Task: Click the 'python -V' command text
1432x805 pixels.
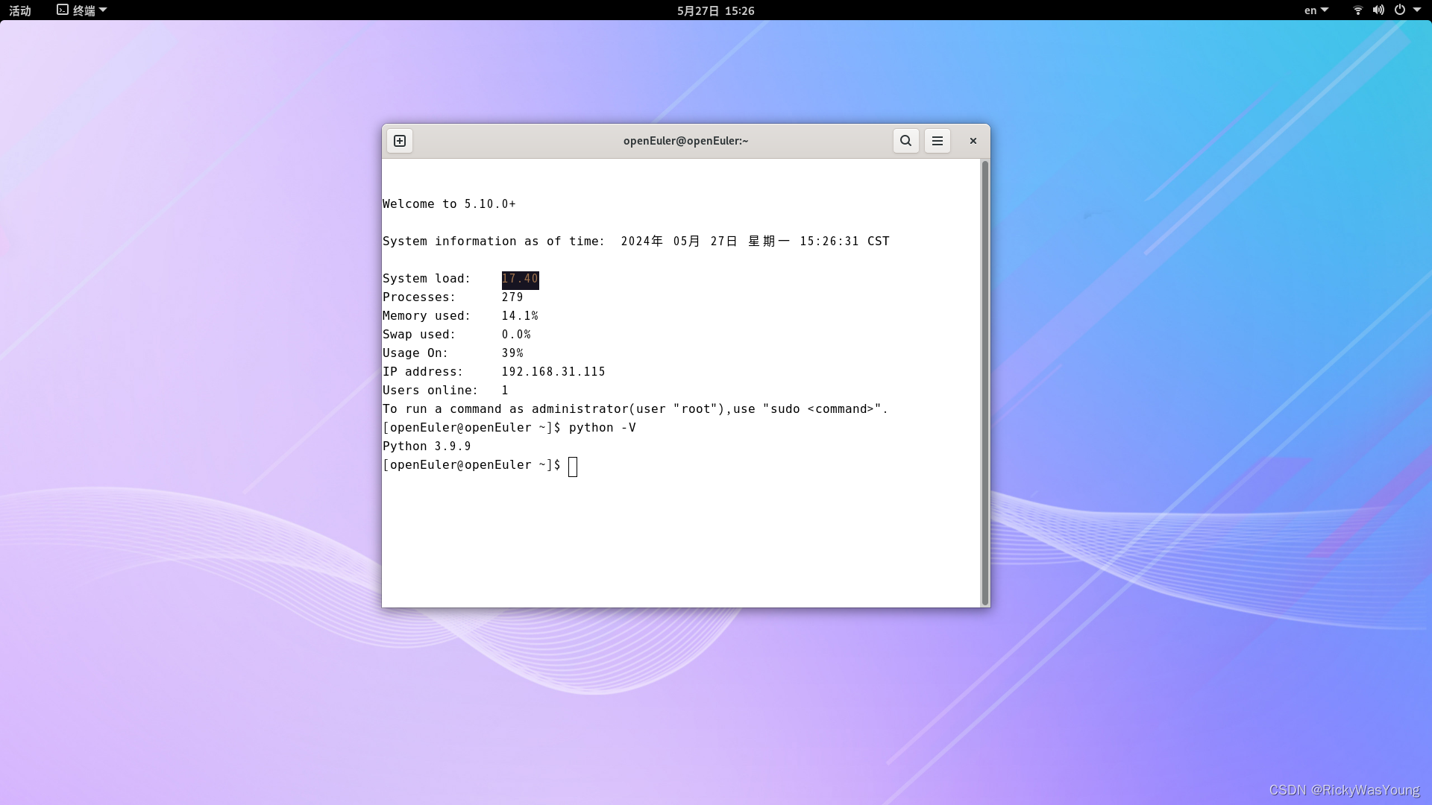Action: (603, 428)
